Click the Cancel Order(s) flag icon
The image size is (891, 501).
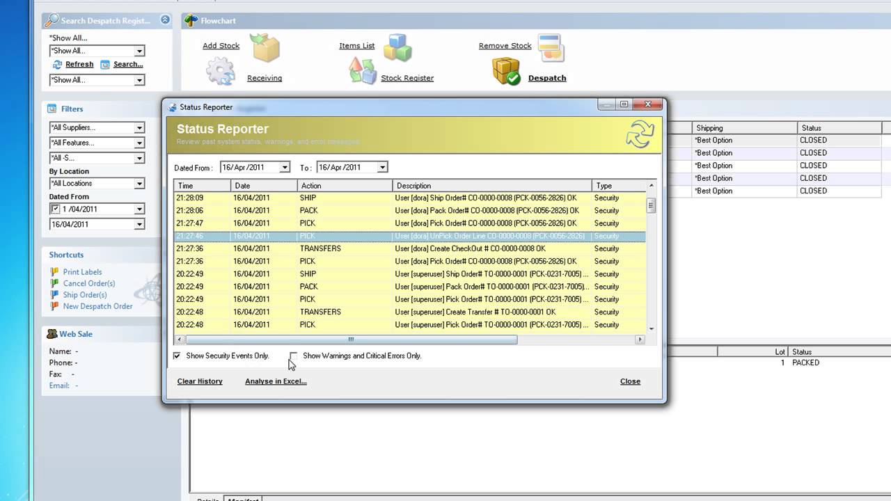[54, 283]
